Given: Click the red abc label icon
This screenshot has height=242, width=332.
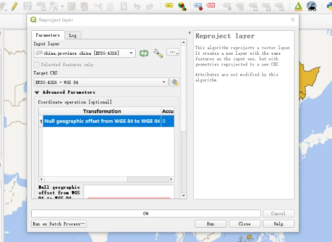Looking at the screenshot, I should coord(211,6).
